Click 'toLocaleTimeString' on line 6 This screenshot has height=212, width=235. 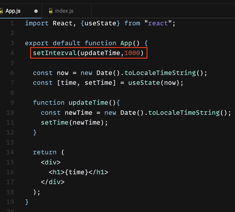click(160, 73)
